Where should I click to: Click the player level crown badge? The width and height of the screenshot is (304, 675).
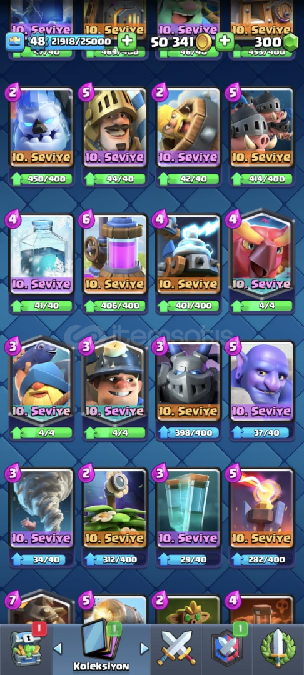(15, 42)
